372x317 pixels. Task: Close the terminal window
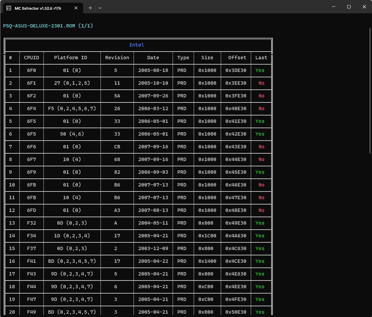364,7
